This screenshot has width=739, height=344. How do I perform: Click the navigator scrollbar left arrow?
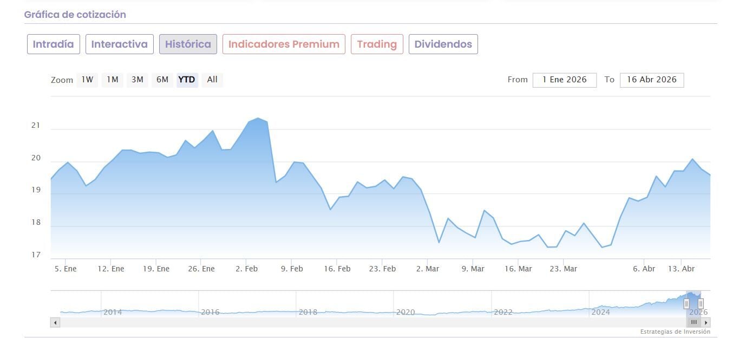click(x=55, y=322)
